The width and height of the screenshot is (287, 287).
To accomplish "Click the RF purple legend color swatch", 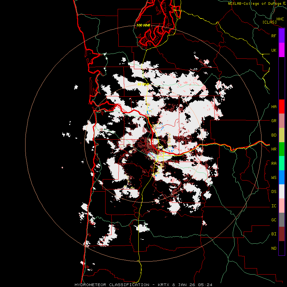I will tap(282, 36).
